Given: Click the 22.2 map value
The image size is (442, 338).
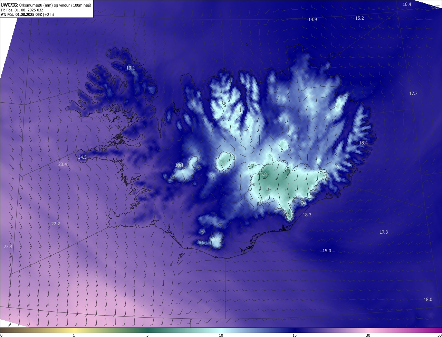Looking at the screenshot, I should [x=56, y=224].
